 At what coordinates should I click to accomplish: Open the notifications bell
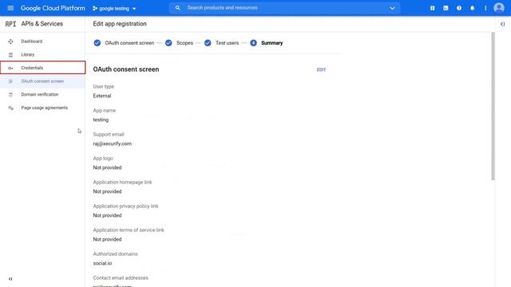[472, 8]
